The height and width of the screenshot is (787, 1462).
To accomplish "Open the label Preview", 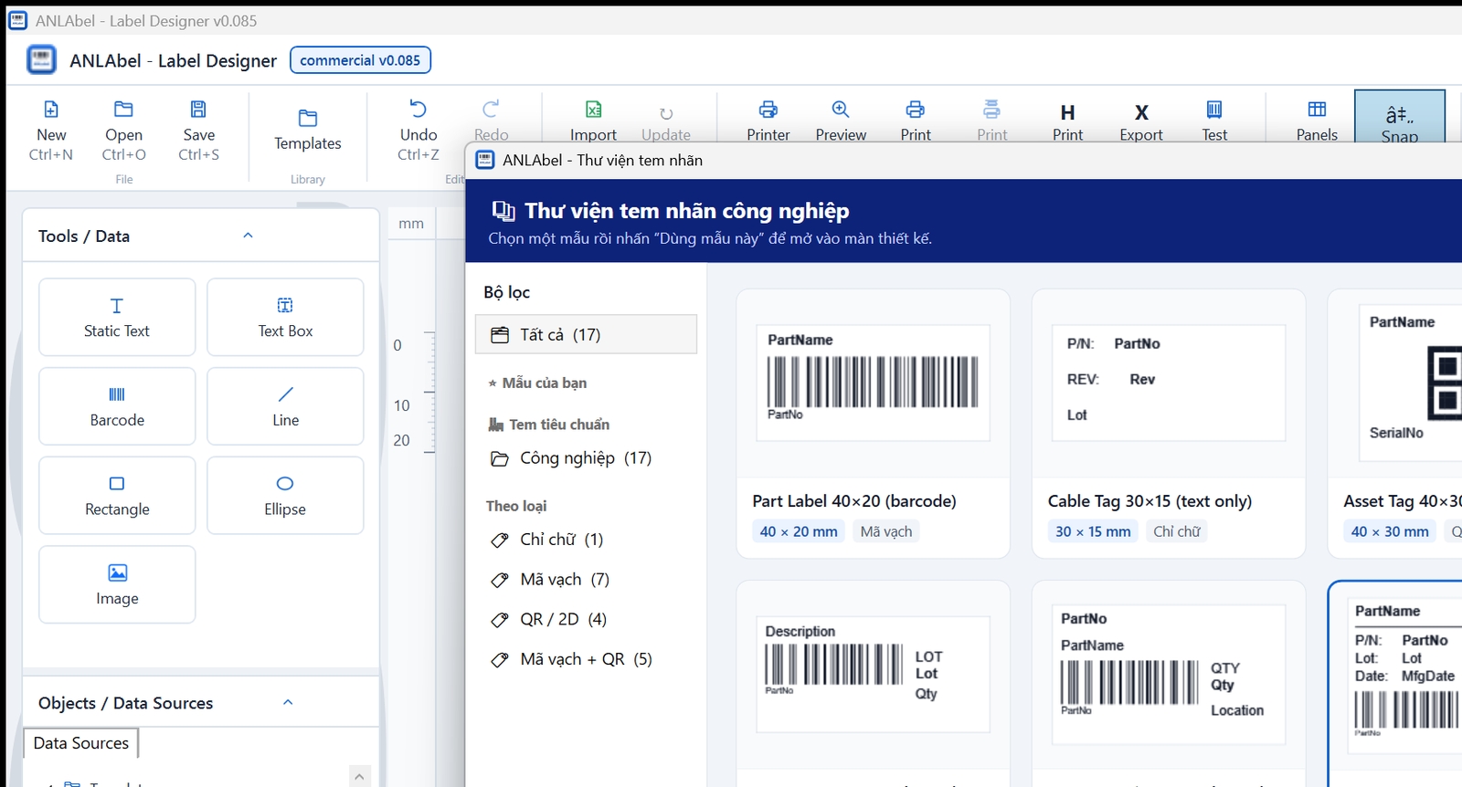I will coord(841,121).
